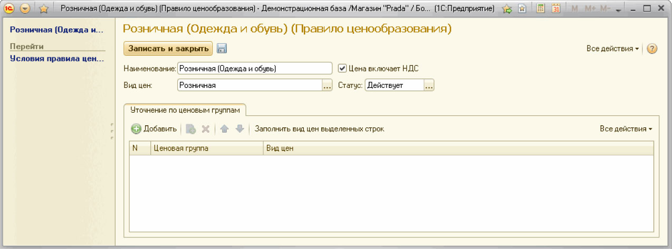Screen dimensions: 672x249
Task: Open top Все действия menu
Action: click(x=612, y=48)
